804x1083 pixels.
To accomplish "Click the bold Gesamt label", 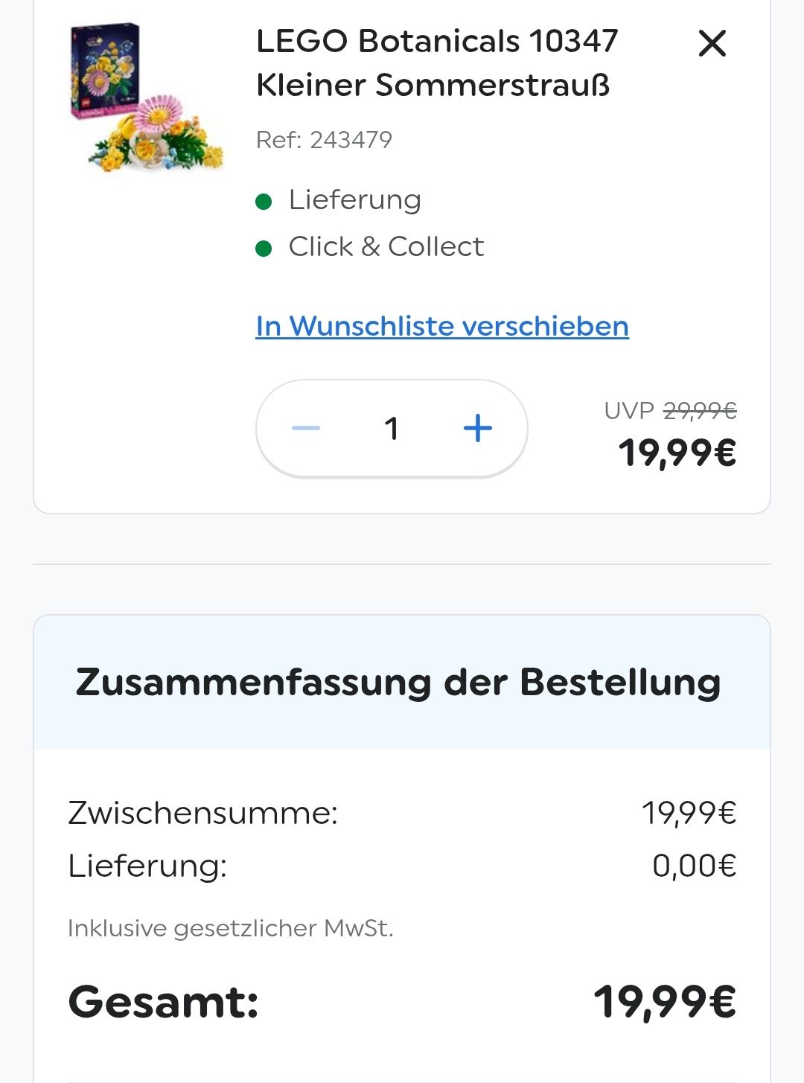I will [x=164, y=1002].
